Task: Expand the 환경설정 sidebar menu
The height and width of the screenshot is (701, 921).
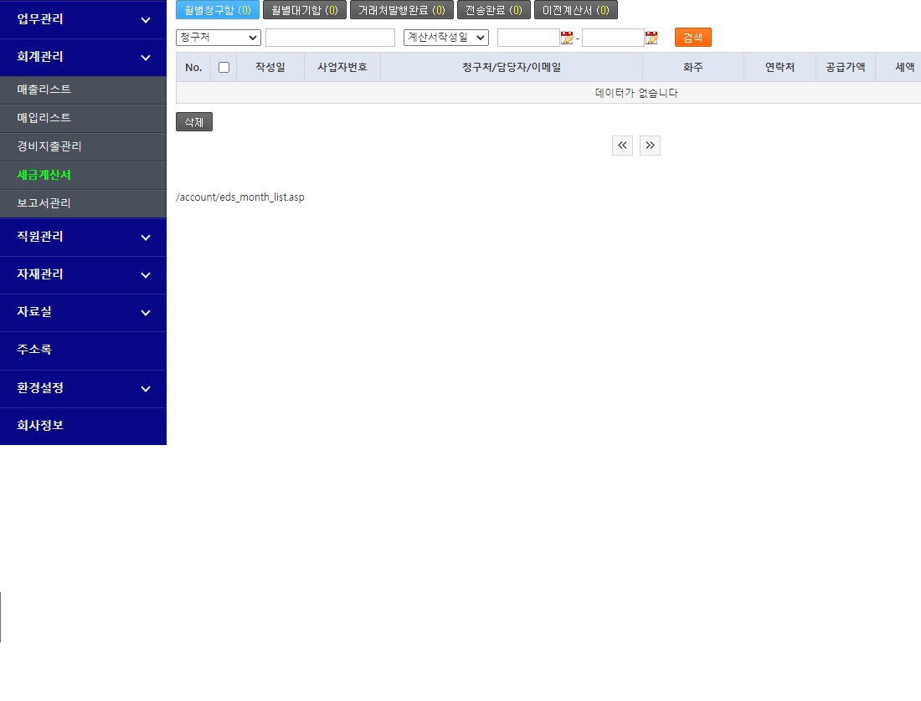Action: point(83,389)
